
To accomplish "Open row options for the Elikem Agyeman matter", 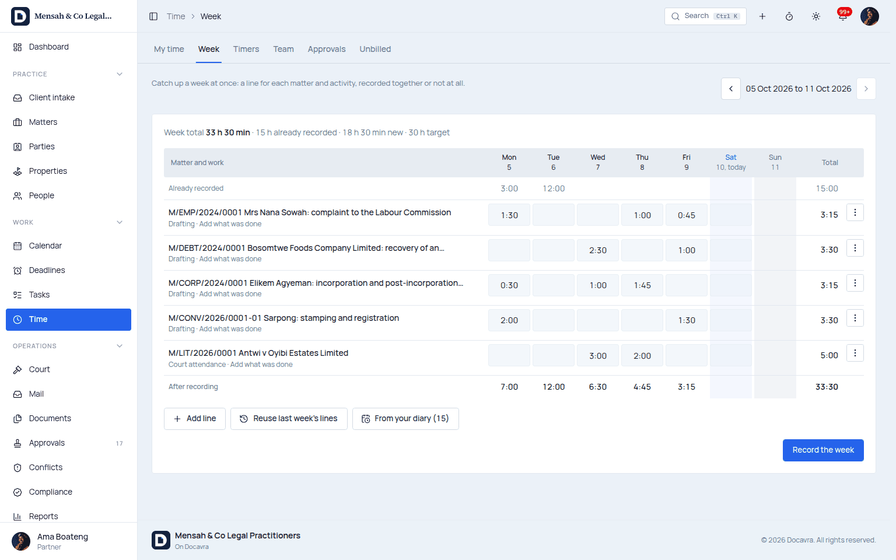I will pos(855,283).
